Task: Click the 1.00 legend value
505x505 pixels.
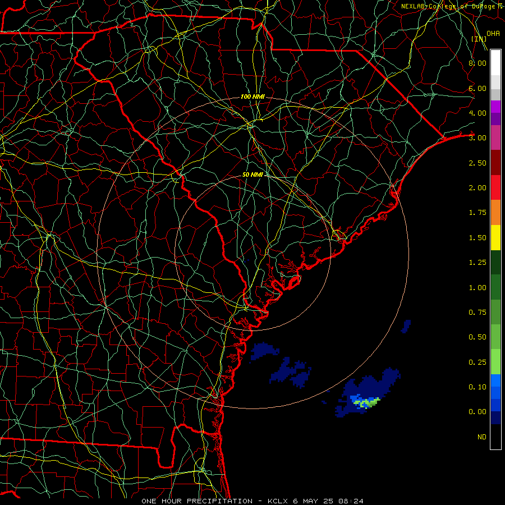Action: click(478, 288)
